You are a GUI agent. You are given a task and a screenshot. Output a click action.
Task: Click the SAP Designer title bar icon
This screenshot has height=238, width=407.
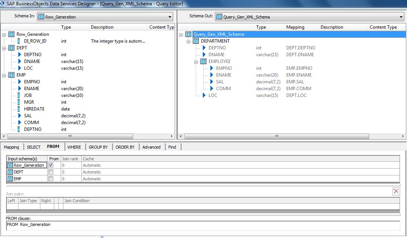pos(2,3)
